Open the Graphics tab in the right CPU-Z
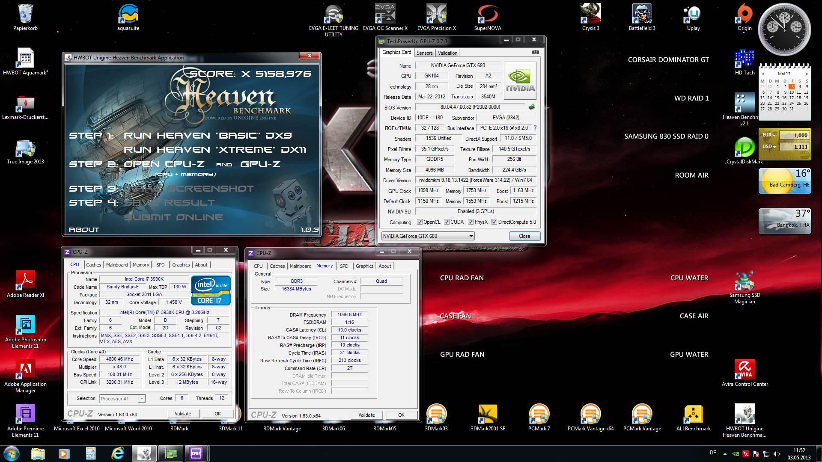The image size is (822, 462). [x=364, y=266]
